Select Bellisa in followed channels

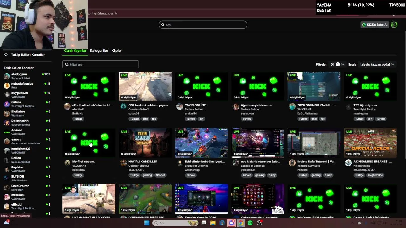[27, 160]
